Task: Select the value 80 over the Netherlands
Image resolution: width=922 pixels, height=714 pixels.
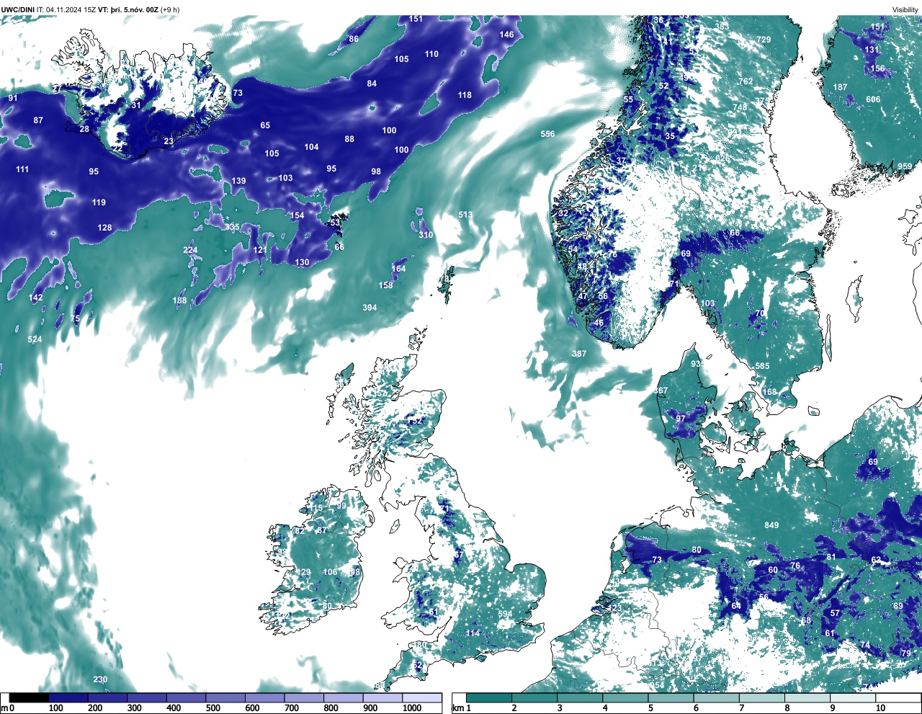Action: [697, 550]
